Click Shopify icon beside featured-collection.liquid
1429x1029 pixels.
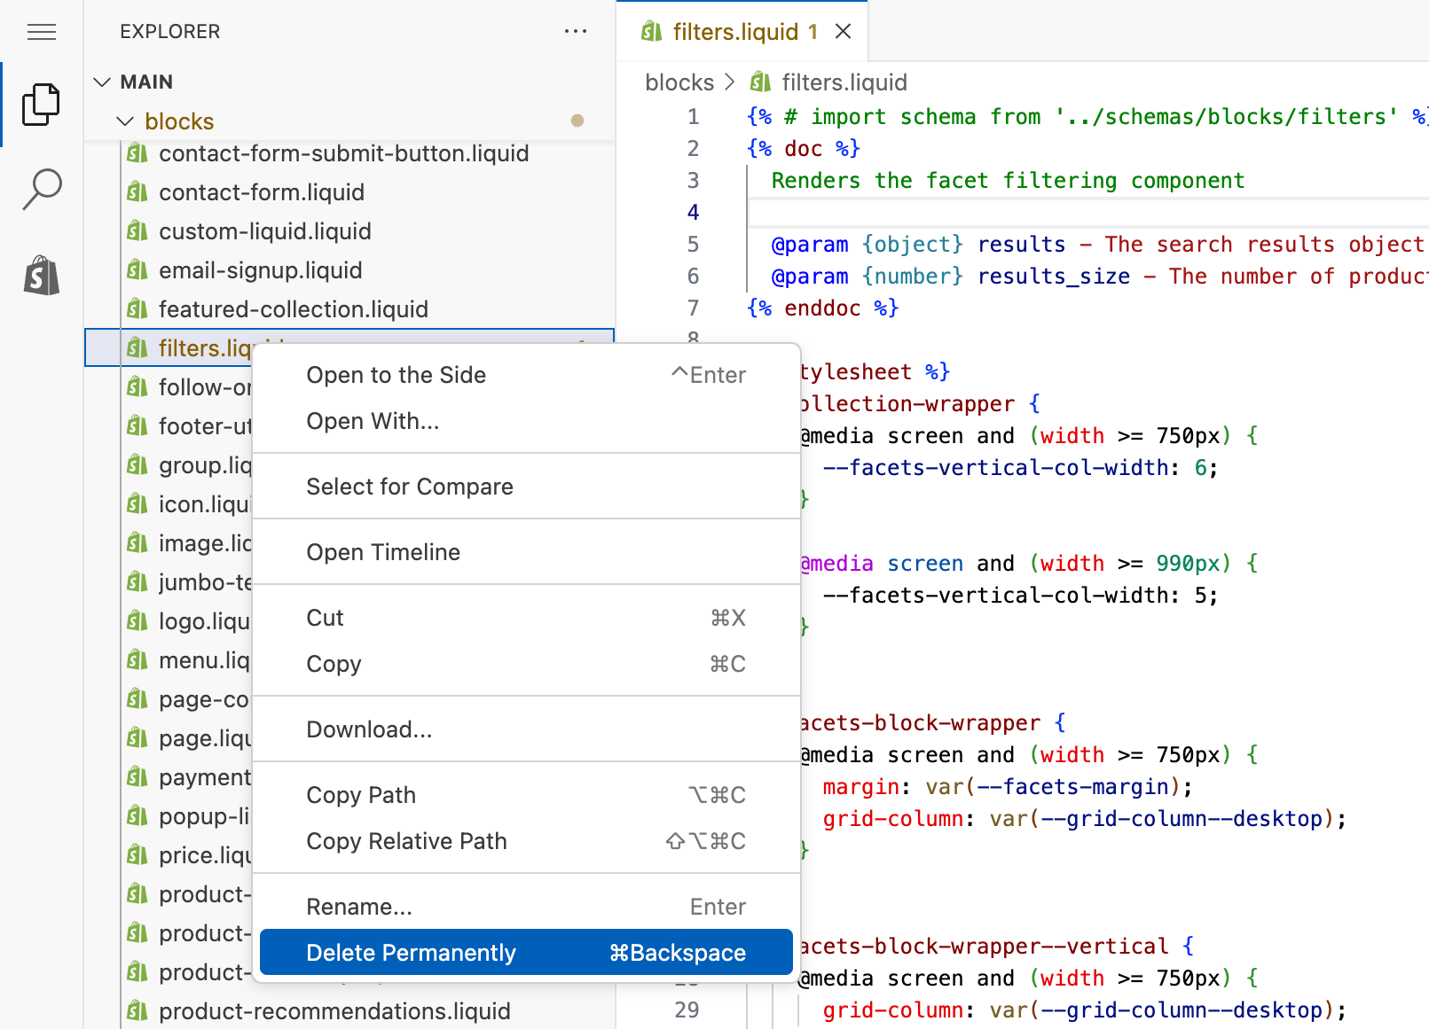(137, 308)
